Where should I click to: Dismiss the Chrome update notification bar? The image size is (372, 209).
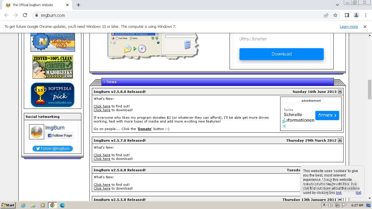tap(365, 27)
